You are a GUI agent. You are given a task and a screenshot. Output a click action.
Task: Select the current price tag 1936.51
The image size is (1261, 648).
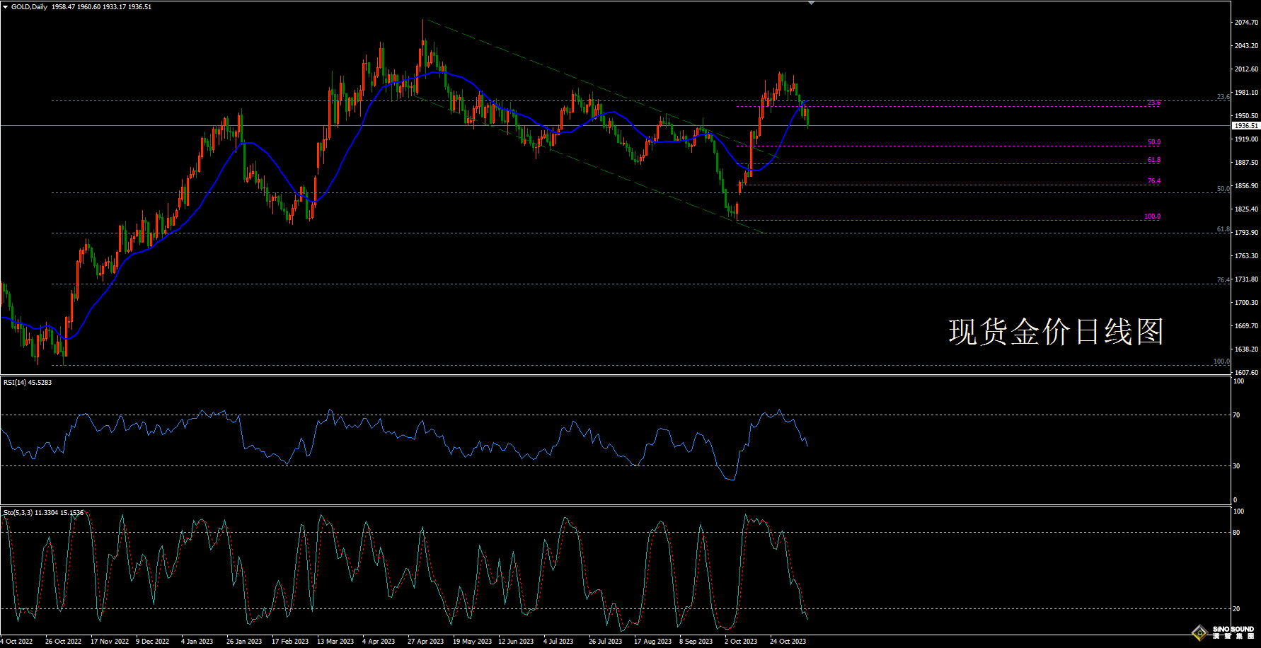click(1246, 126)
